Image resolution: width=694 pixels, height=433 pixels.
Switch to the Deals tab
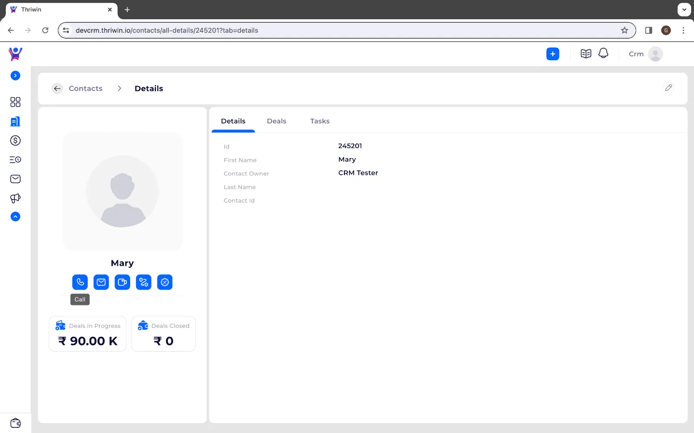(x=276, y=121)
